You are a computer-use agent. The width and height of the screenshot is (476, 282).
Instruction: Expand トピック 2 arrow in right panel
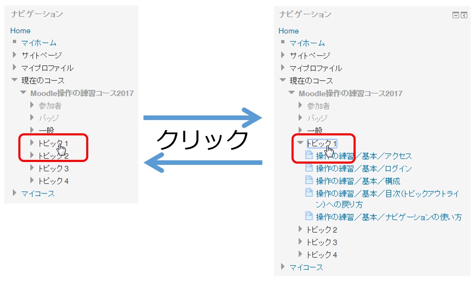(x=300, y=229)
